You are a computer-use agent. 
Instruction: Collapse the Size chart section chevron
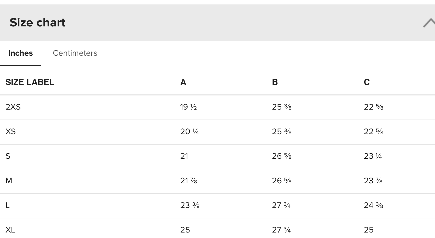[x=429, y=23]
